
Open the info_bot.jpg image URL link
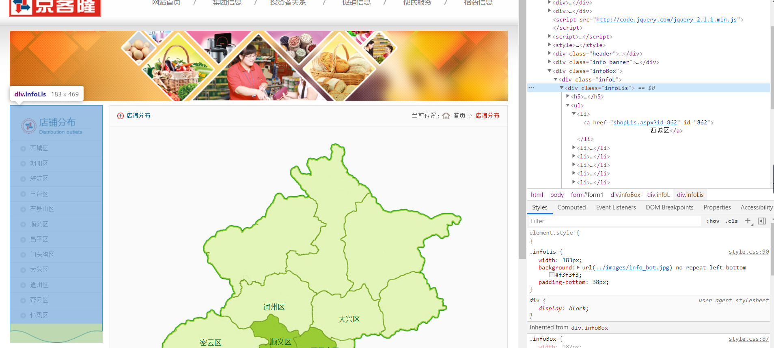632,267
